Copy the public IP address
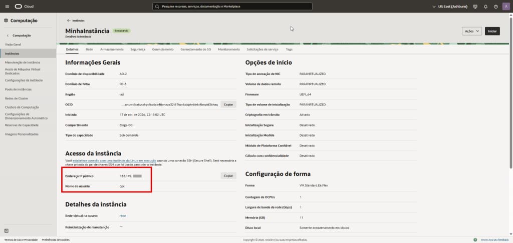The width and height of the screenshot is (513, 243). (228, 176)
